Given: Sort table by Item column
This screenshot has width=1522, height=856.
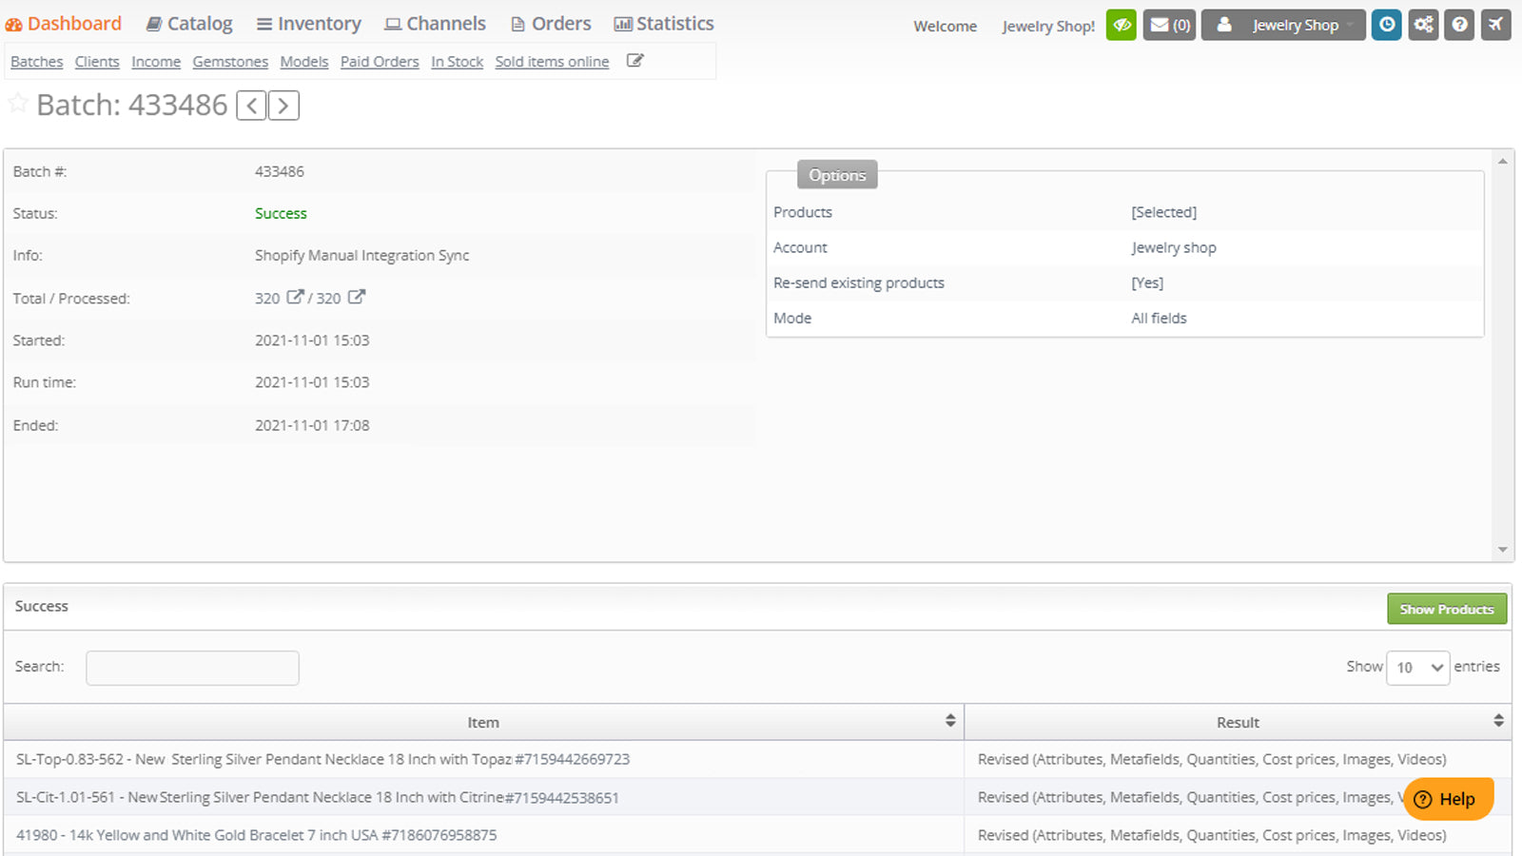Looking at the screenshot, I should point(949,721).
